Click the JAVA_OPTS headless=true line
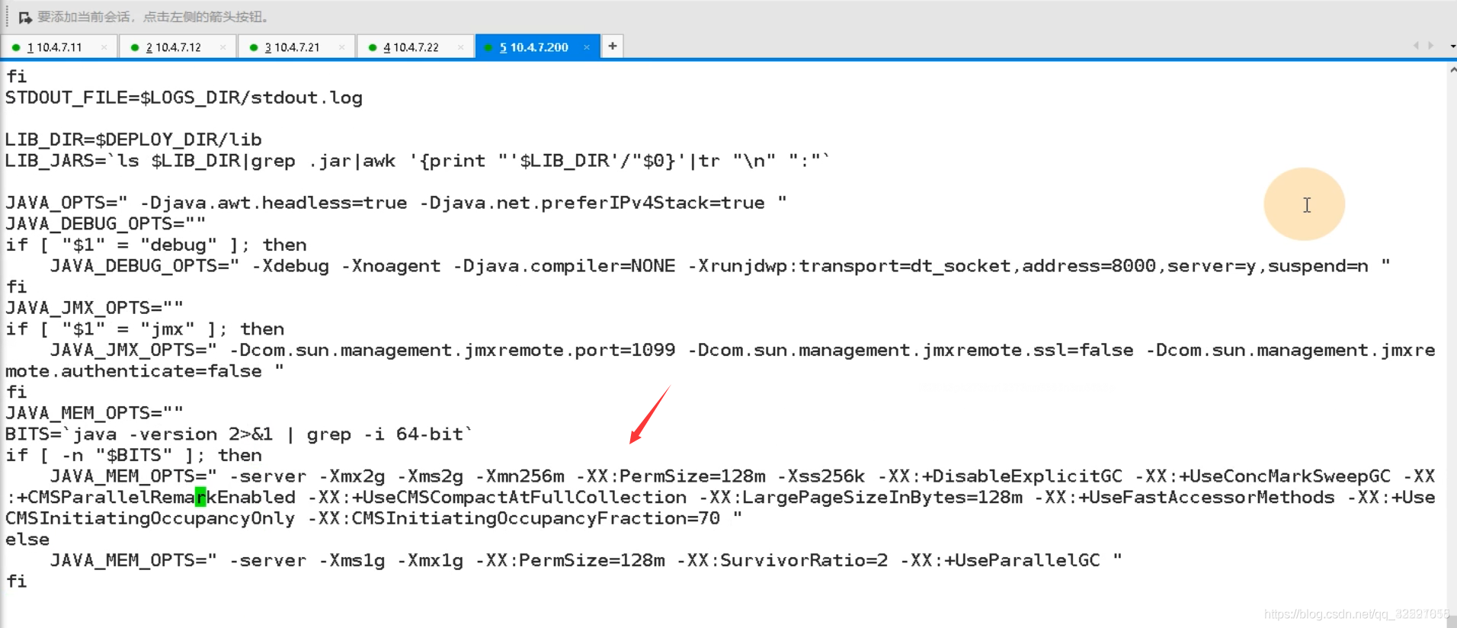The width and height of the screenshot is (1457, 628). pyautogui.click(x=396, y=203)
